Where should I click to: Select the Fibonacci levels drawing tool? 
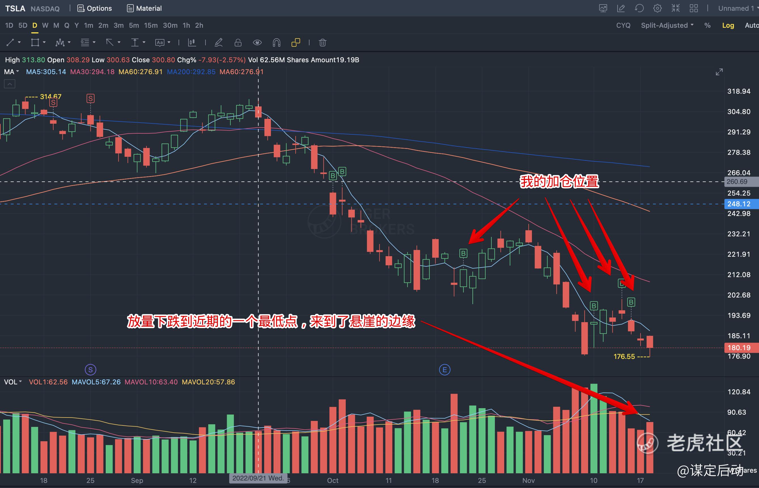click(x=85, y=42)
